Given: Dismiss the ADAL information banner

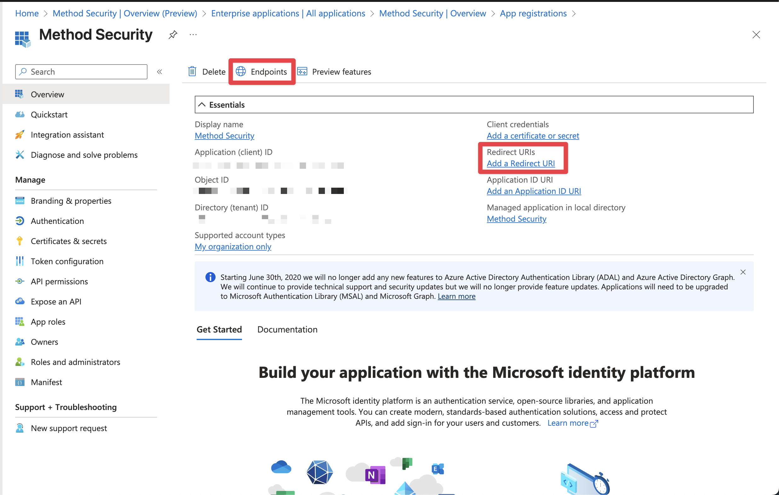Looking at the screenshot, I should pyautogui.click(x=743, y=272).
